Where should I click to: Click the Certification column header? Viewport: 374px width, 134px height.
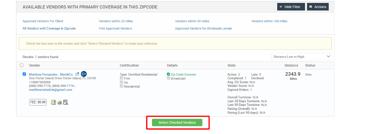129,65
